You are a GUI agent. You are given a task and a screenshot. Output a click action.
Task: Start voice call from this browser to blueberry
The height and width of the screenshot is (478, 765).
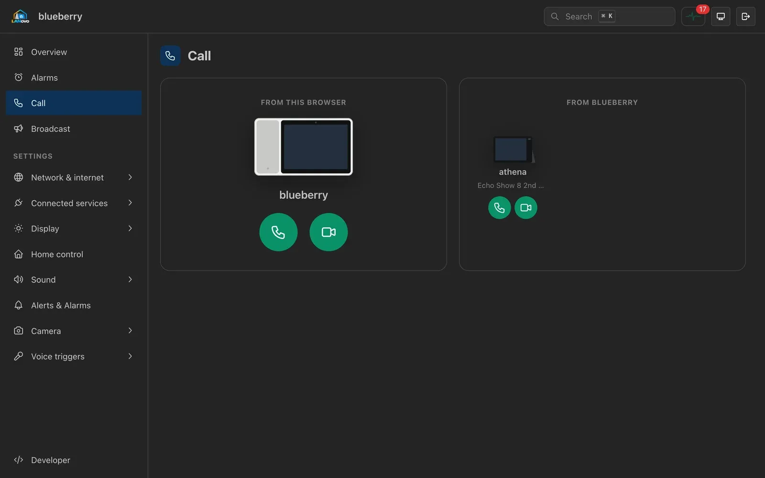coord(278,232)
